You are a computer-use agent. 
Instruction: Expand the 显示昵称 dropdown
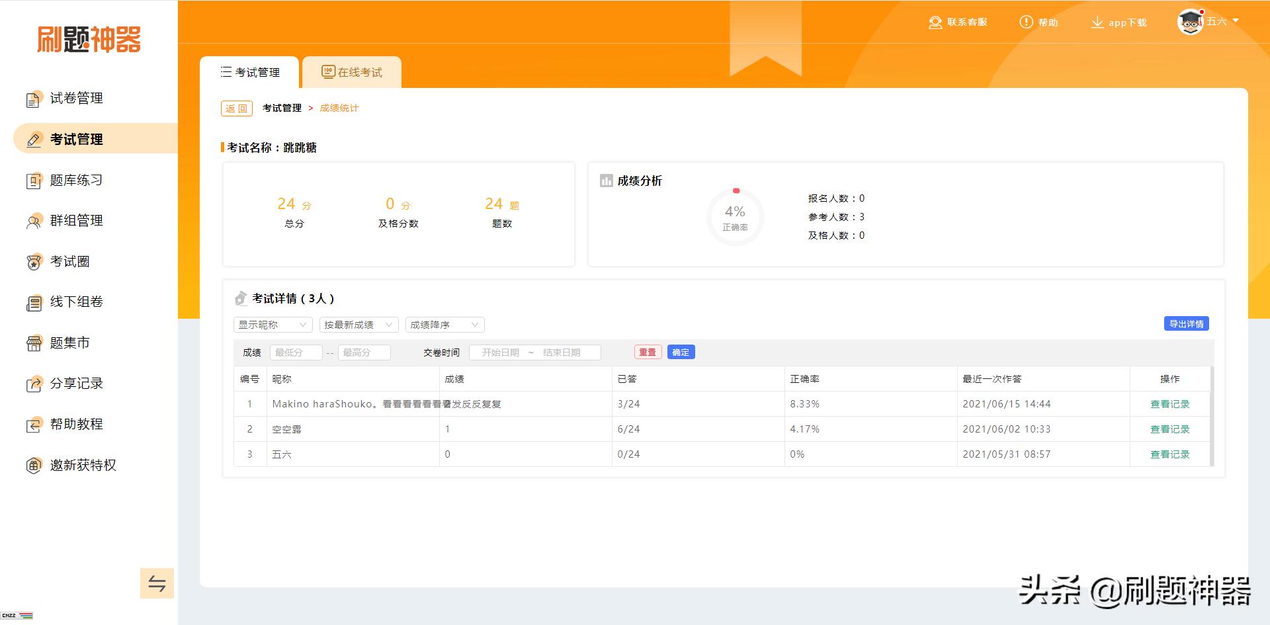273,325
